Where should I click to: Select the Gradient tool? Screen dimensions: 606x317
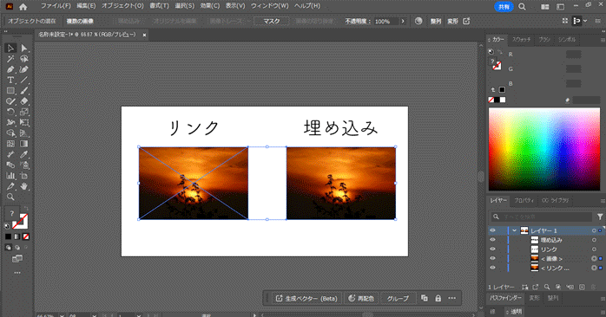(24, 144)
